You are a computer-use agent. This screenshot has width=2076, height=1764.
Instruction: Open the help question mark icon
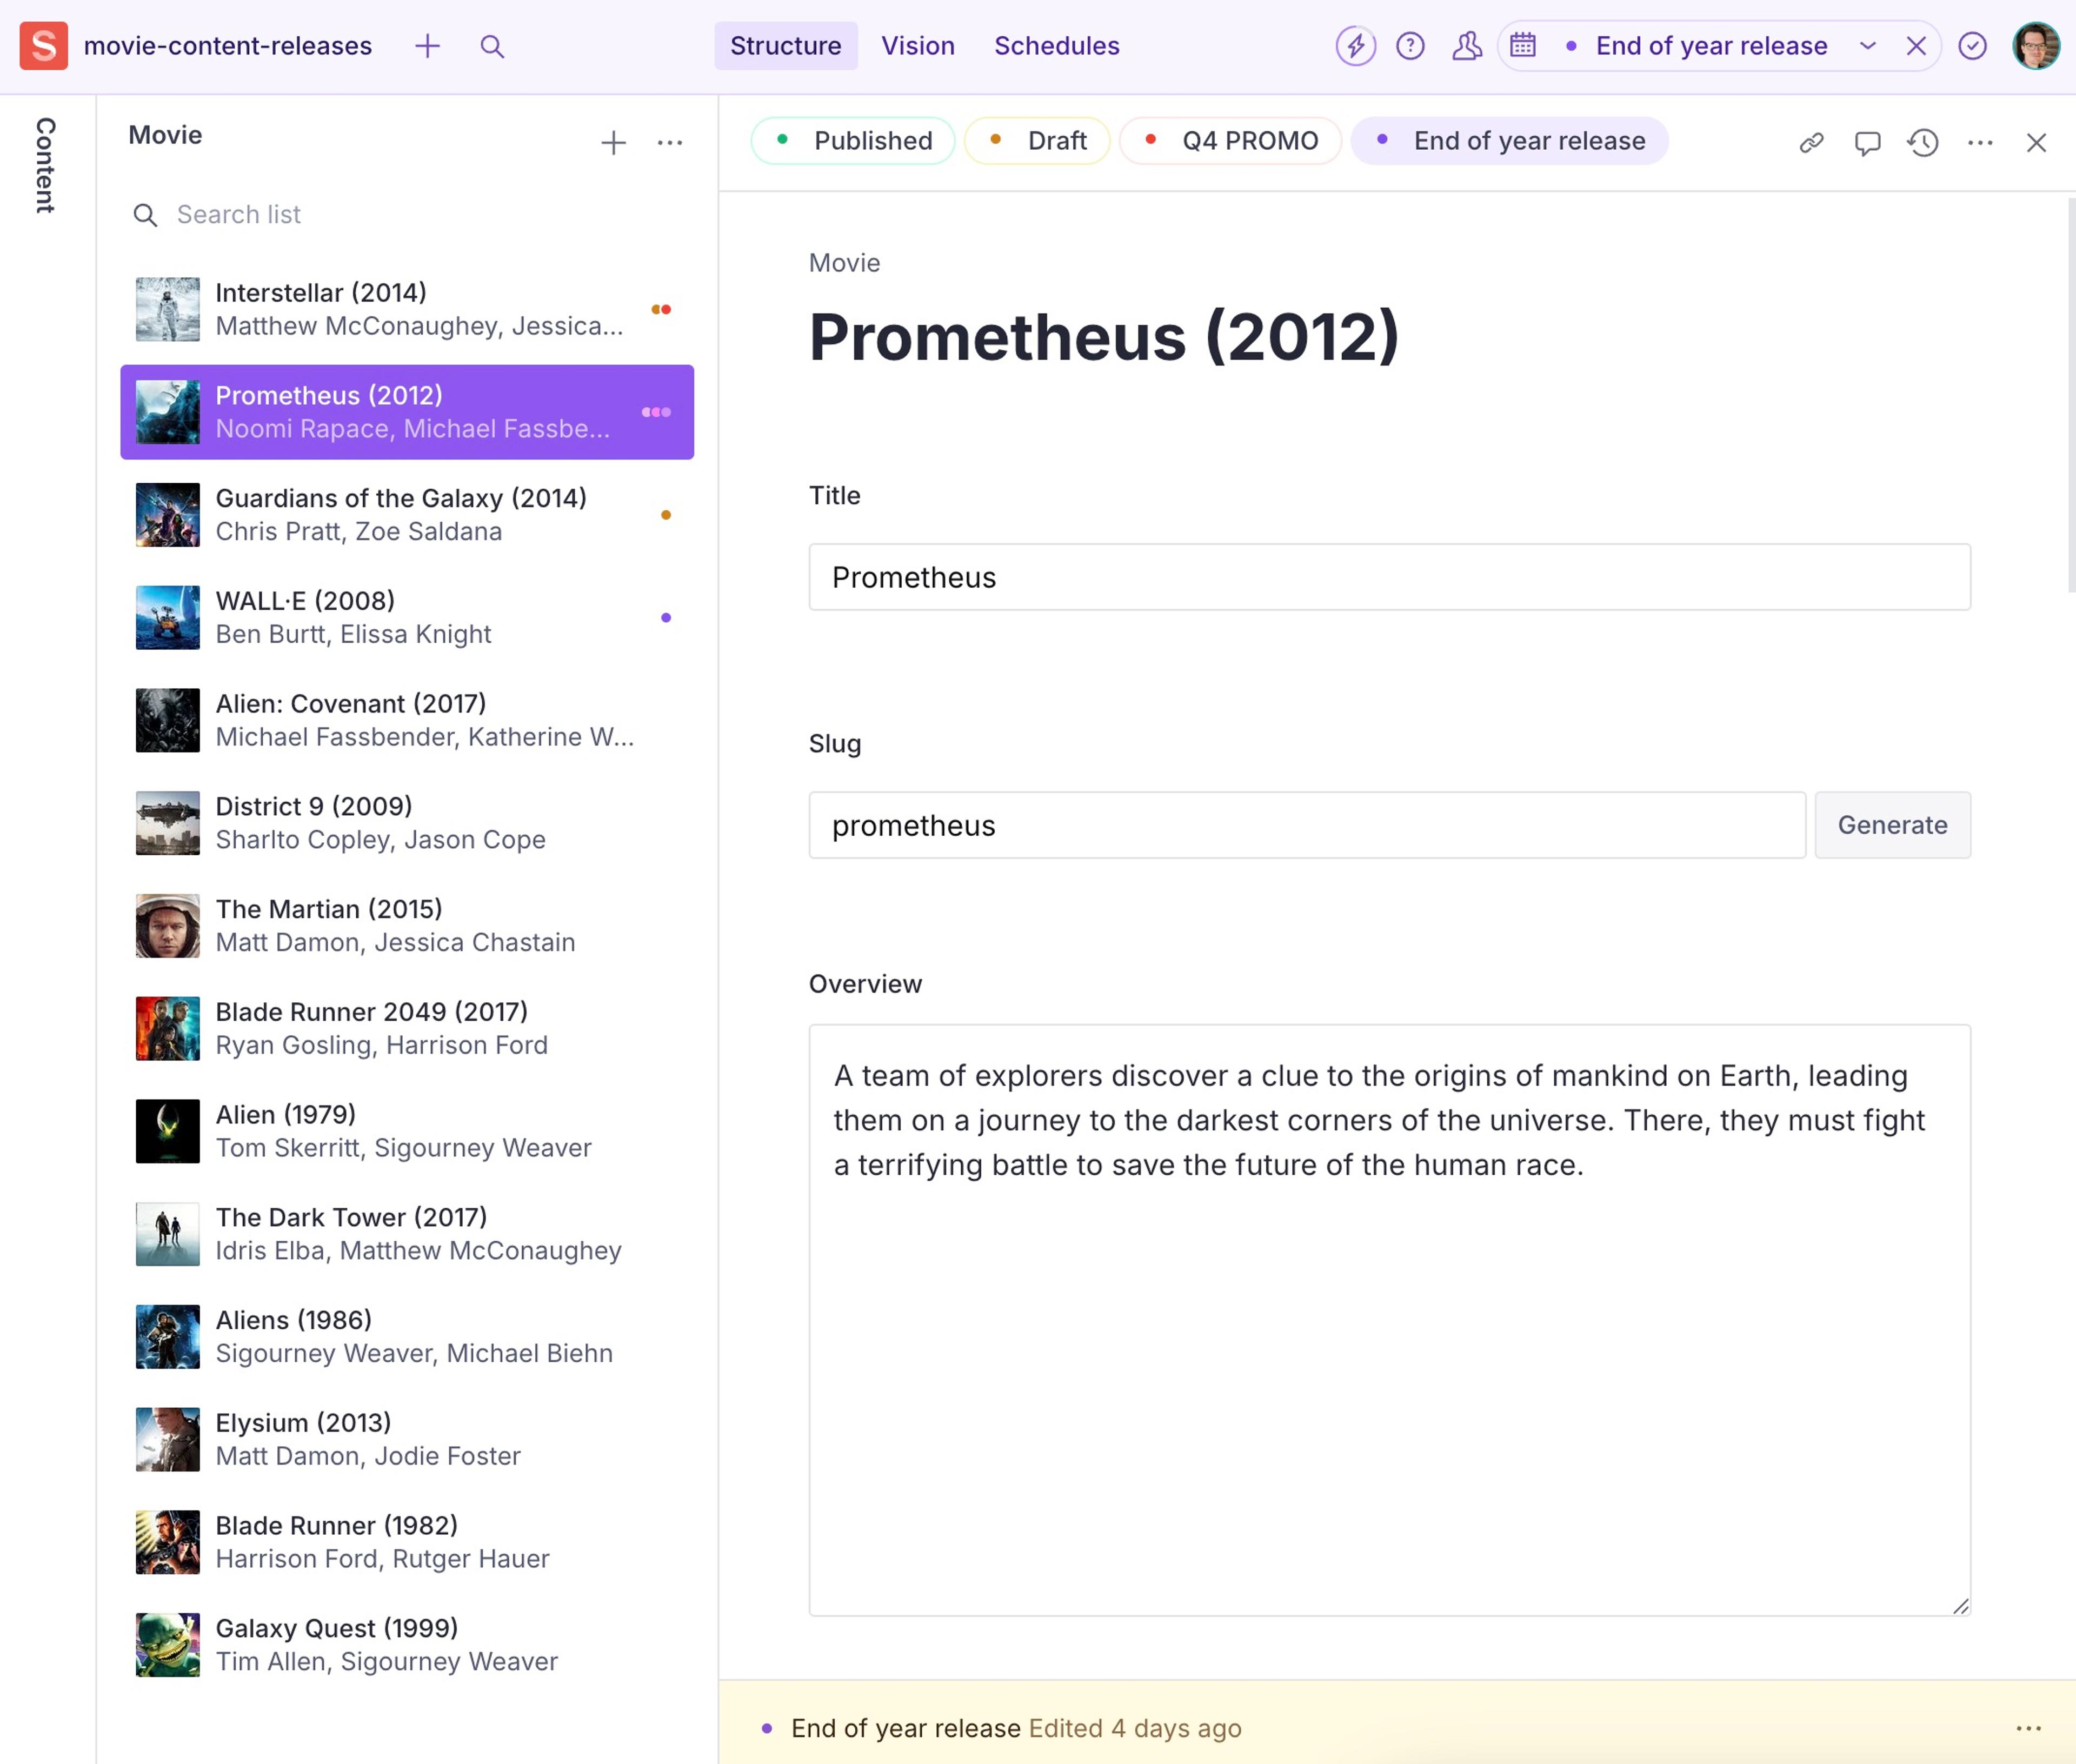point(1410,46)
